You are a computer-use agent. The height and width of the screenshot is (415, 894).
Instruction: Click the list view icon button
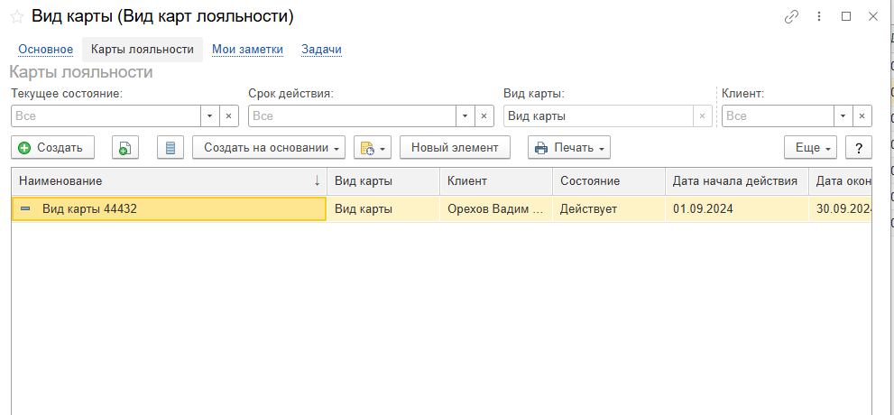[x=171, y=147]
